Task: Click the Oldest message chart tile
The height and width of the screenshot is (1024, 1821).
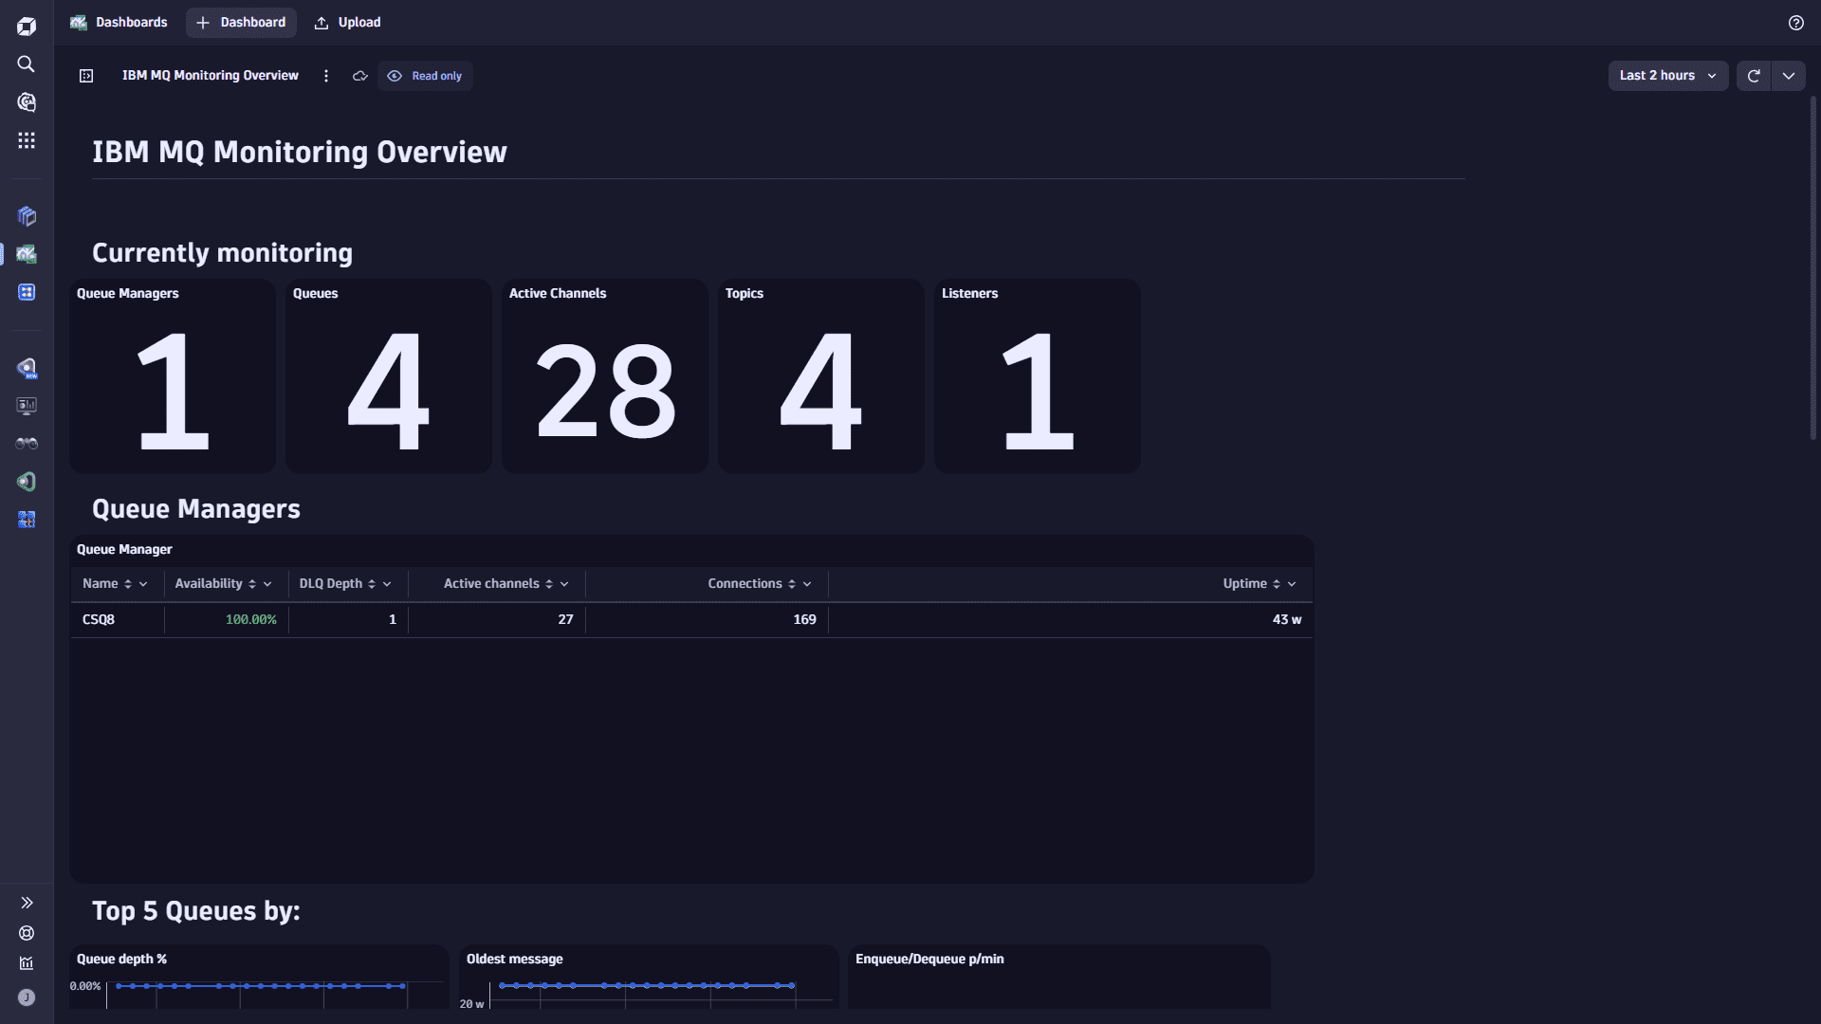Action: tap(649, 977)
